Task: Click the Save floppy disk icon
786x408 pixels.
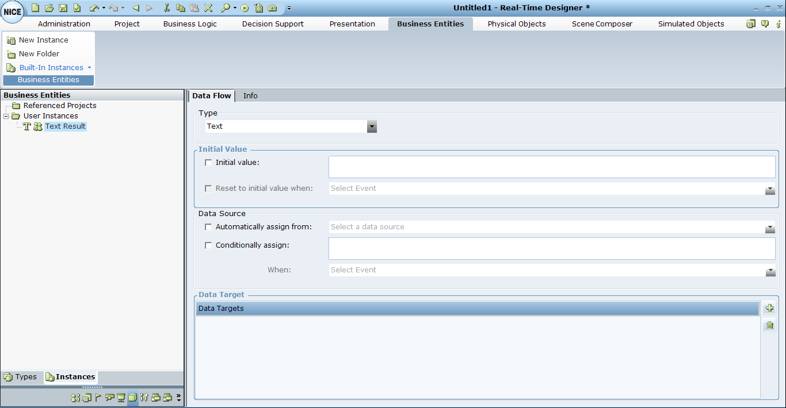Action: (63, 8)
